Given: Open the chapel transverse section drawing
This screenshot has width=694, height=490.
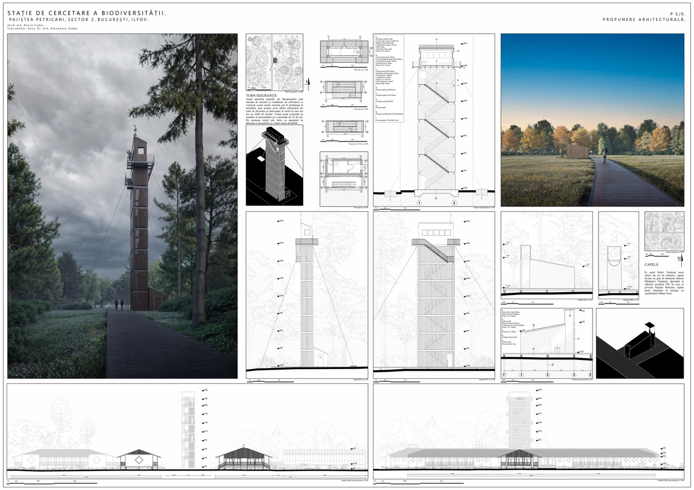Looking at the screenshot, I should tap(547, 343).
